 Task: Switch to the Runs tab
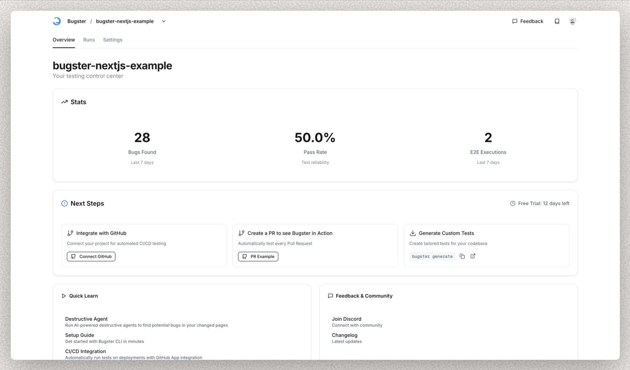(x=89, y=40)
